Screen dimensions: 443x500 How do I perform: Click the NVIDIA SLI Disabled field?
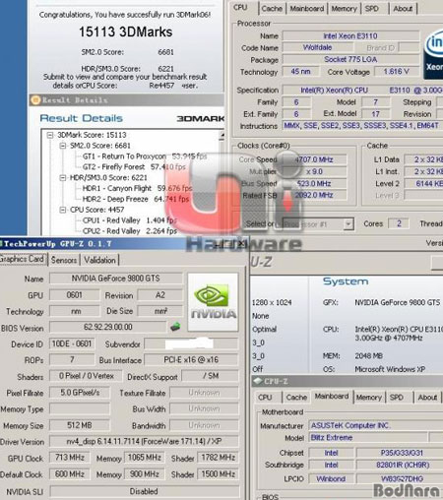(x=144, y=491)
